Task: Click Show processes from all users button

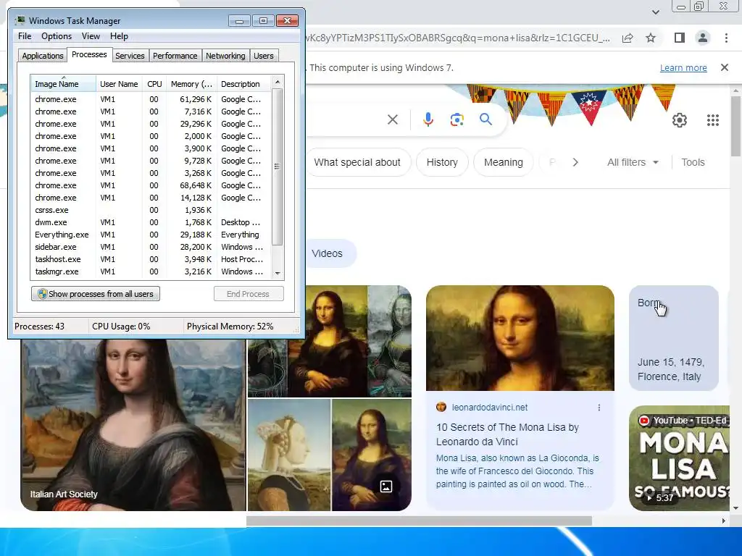Action: 96,294
